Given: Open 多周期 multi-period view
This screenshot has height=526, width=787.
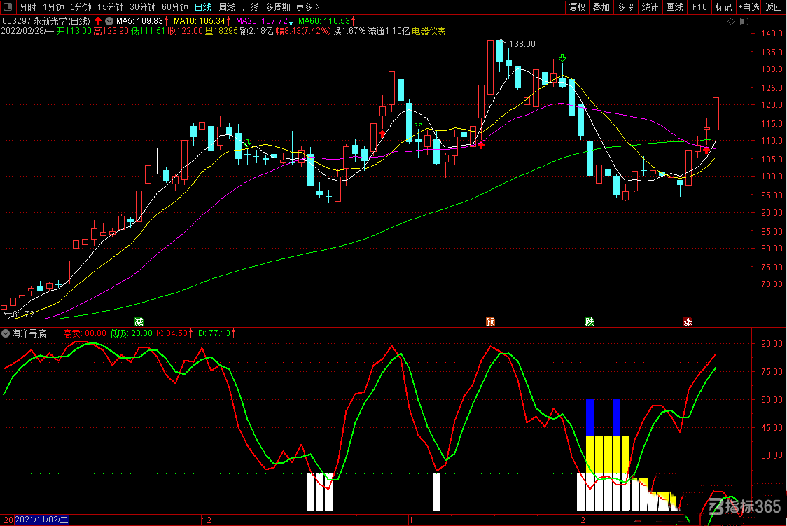Looking at the screenshot, I should coord(277,7).
